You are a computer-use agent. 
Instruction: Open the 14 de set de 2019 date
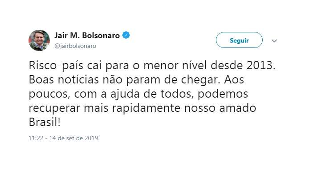point(73,138)
